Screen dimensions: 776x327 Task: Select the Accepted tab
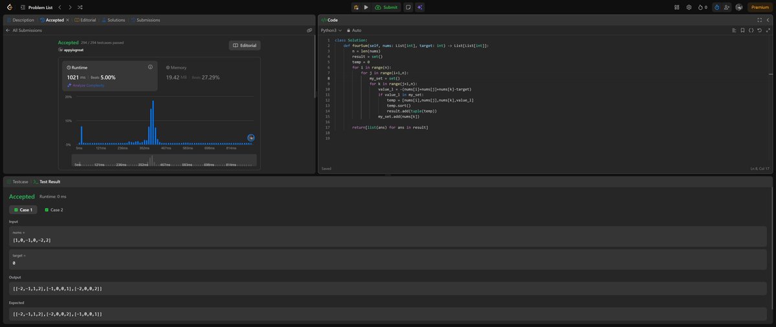52,20
